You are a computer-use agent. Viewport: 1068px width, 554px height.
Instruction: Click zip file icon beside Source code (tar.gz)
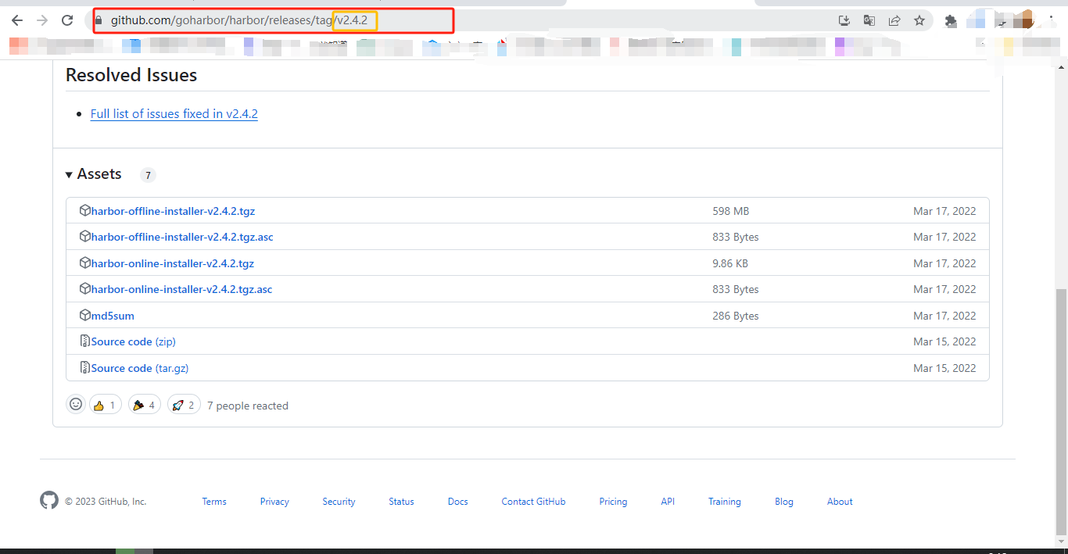pos(85,367)
